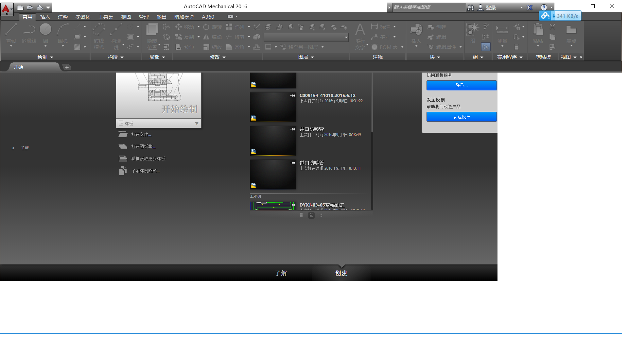Click in the keyword search input field
This screenshot has height=353, width=628.
click(x=428, y=7)
